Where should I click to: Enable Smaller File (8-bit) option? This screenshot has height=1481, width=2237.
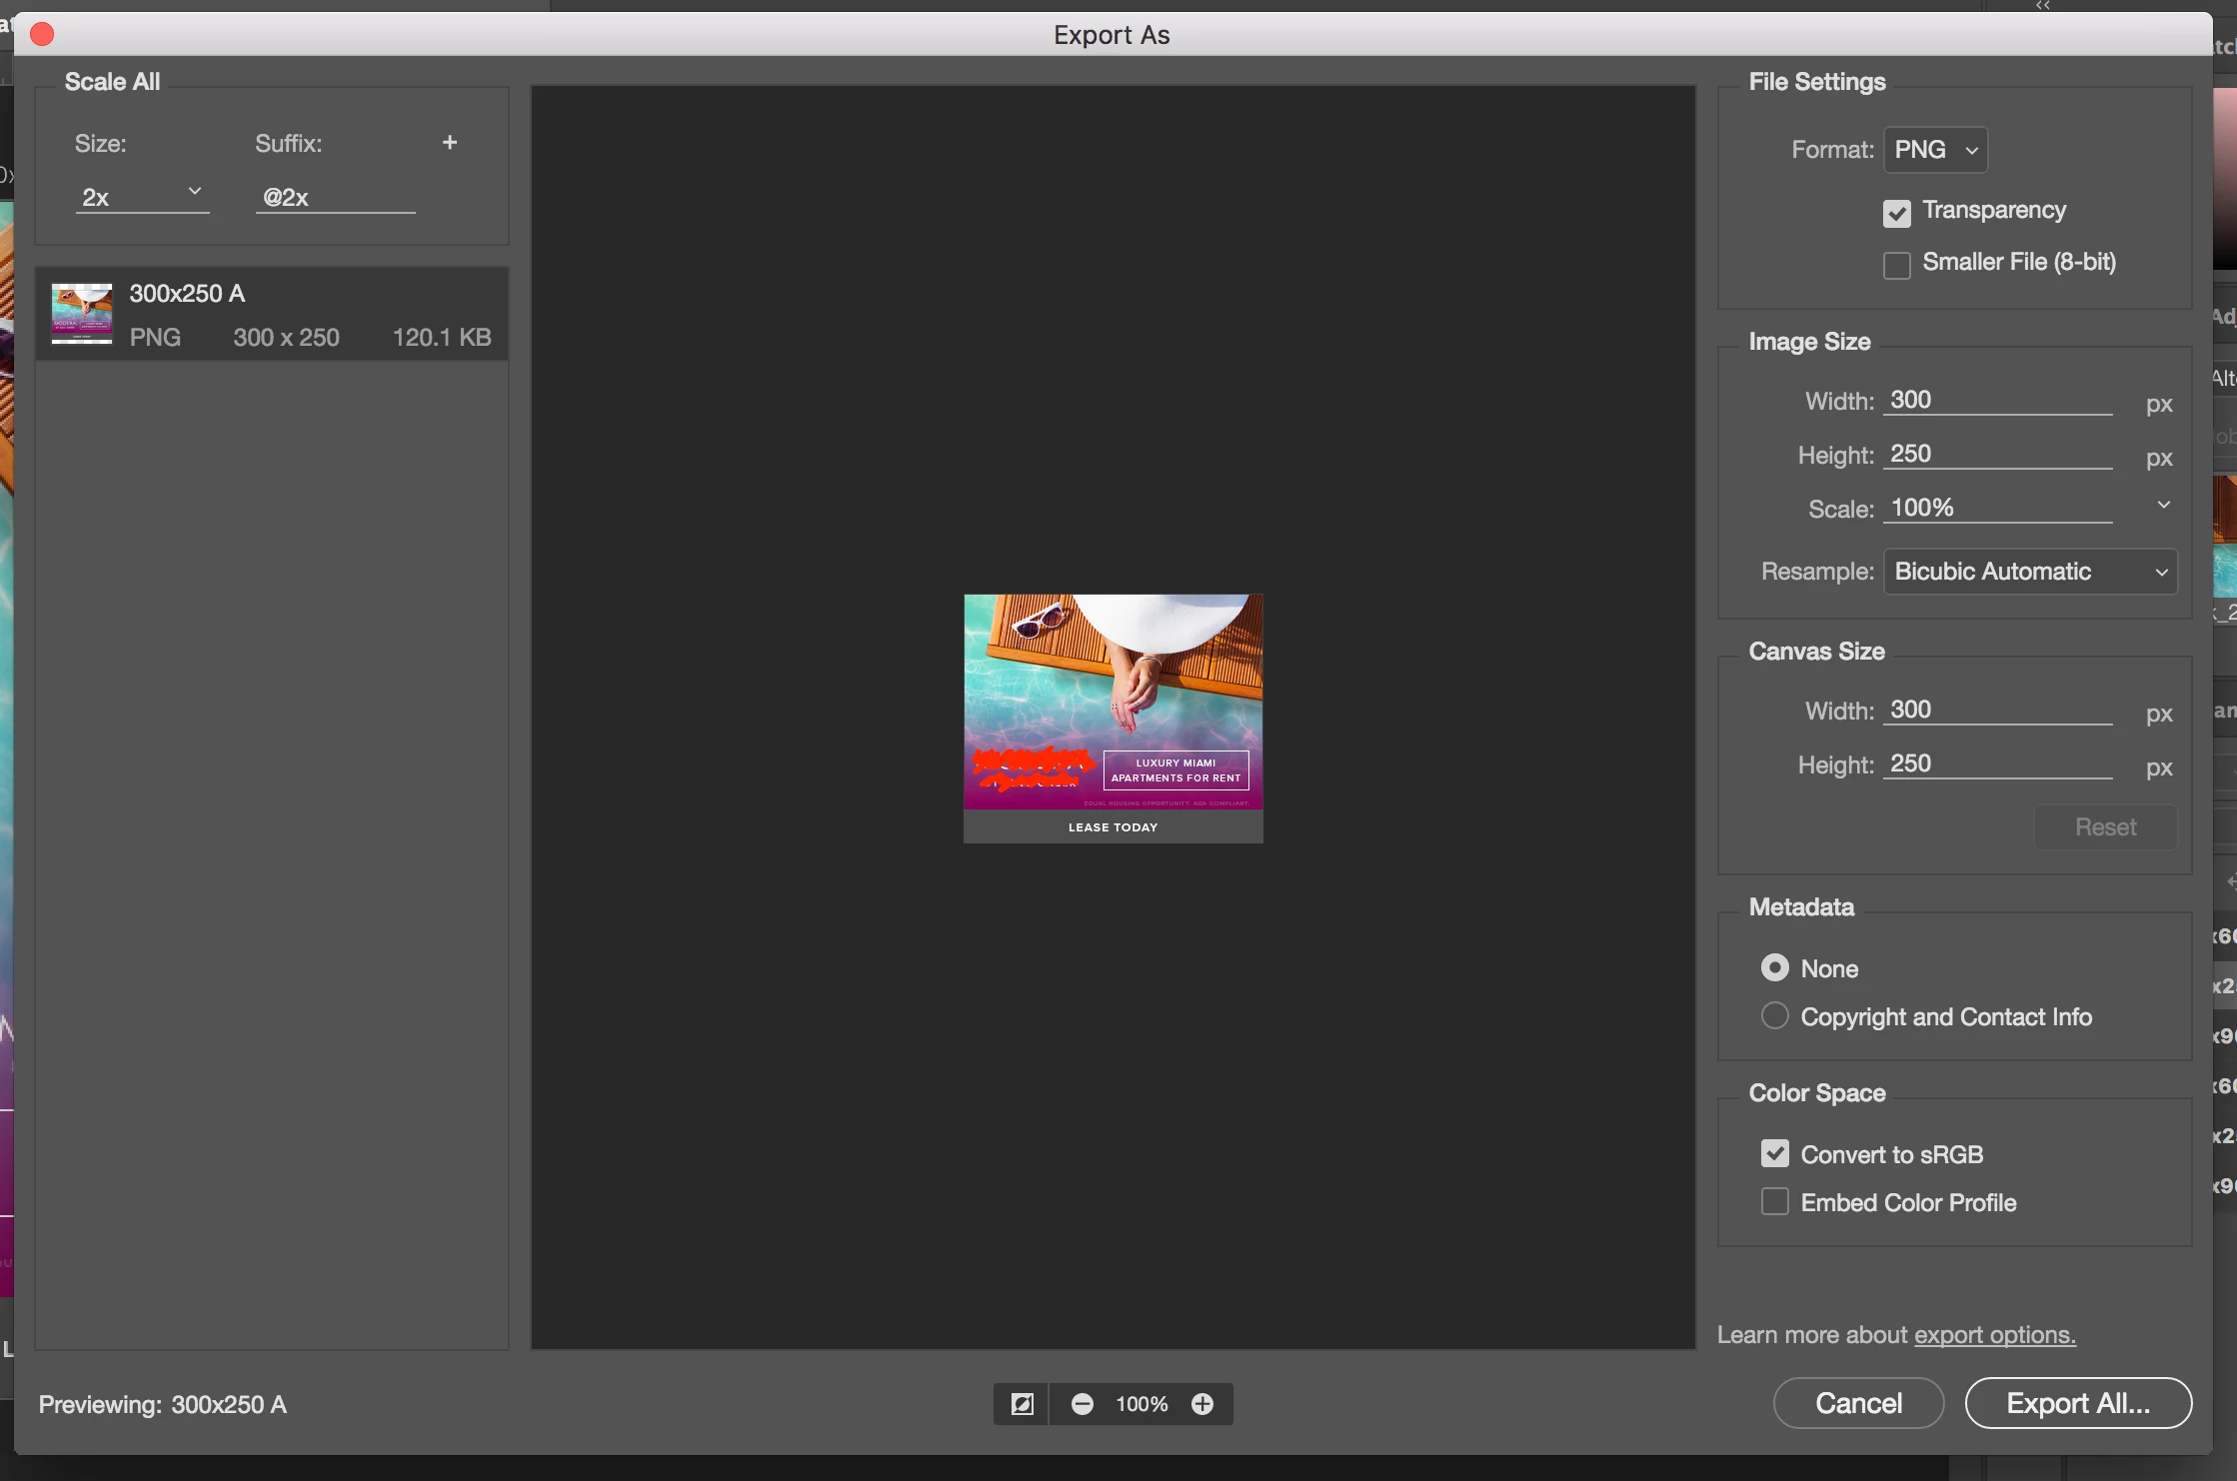[1896, 265]
